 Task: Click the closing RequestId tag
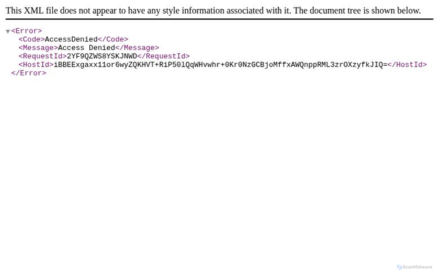coord(163,56)
